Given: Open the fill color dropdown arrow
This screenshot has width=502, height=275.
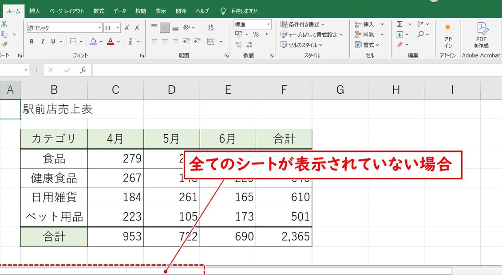Looking at the screenshot, I should pyautogui.click(x=101, y=41).
